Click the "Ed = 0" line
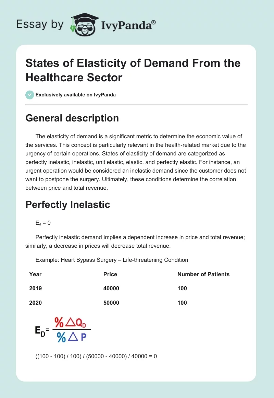 click(43, 223)
